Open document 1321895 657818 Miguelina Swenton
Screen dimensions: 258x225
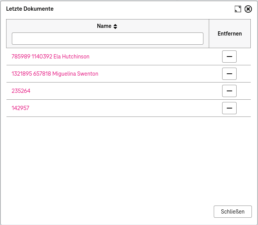(x=55, y=74)
